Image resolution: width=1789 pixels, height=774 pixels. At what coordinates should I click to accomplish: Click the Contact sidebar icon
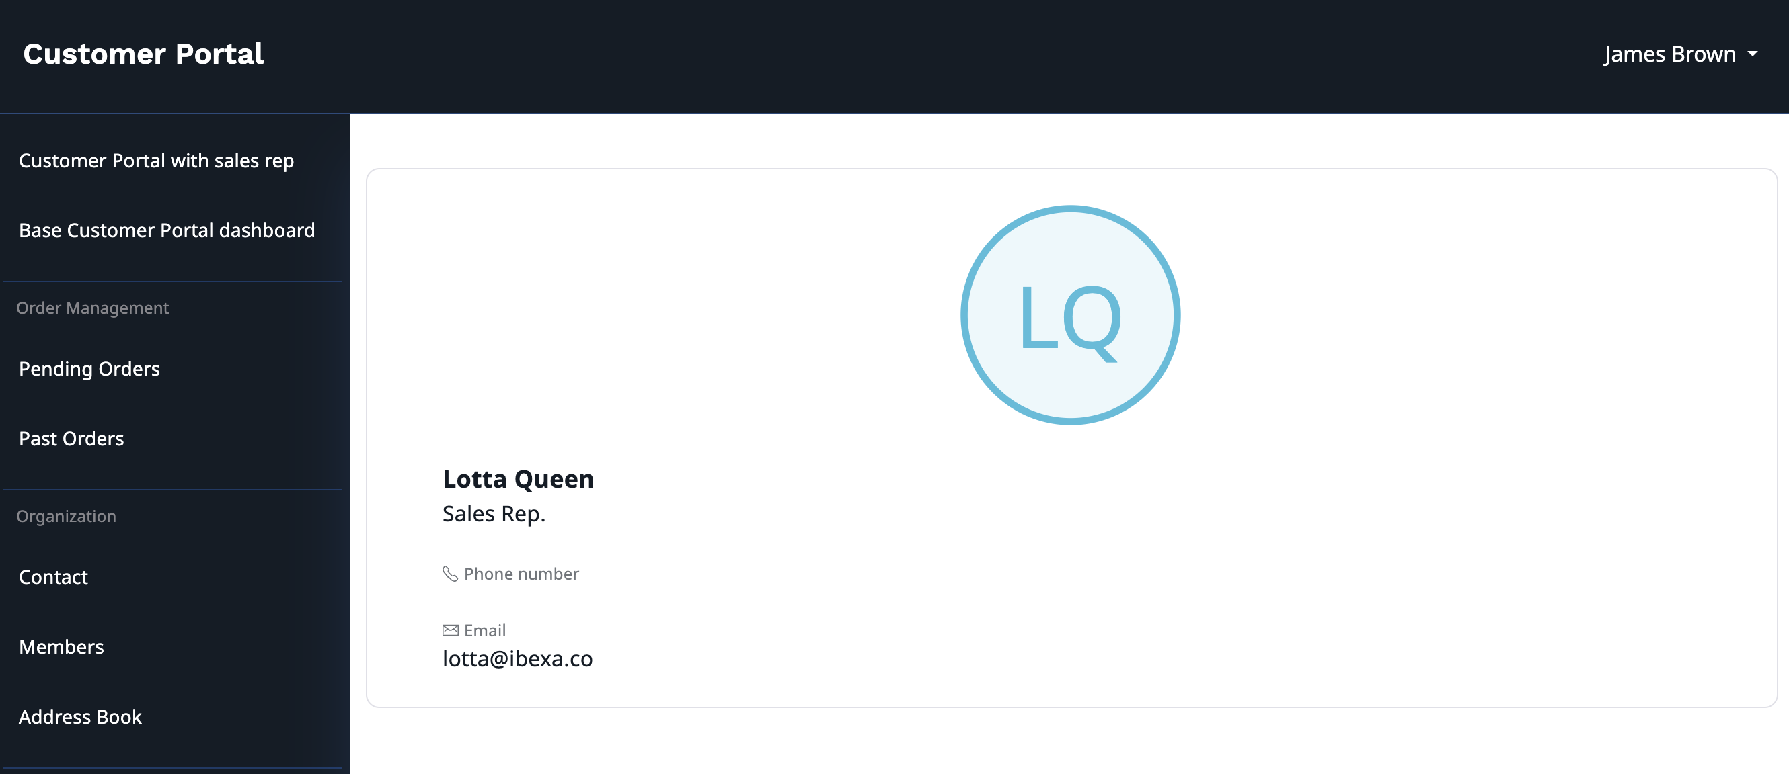[54, 576]
